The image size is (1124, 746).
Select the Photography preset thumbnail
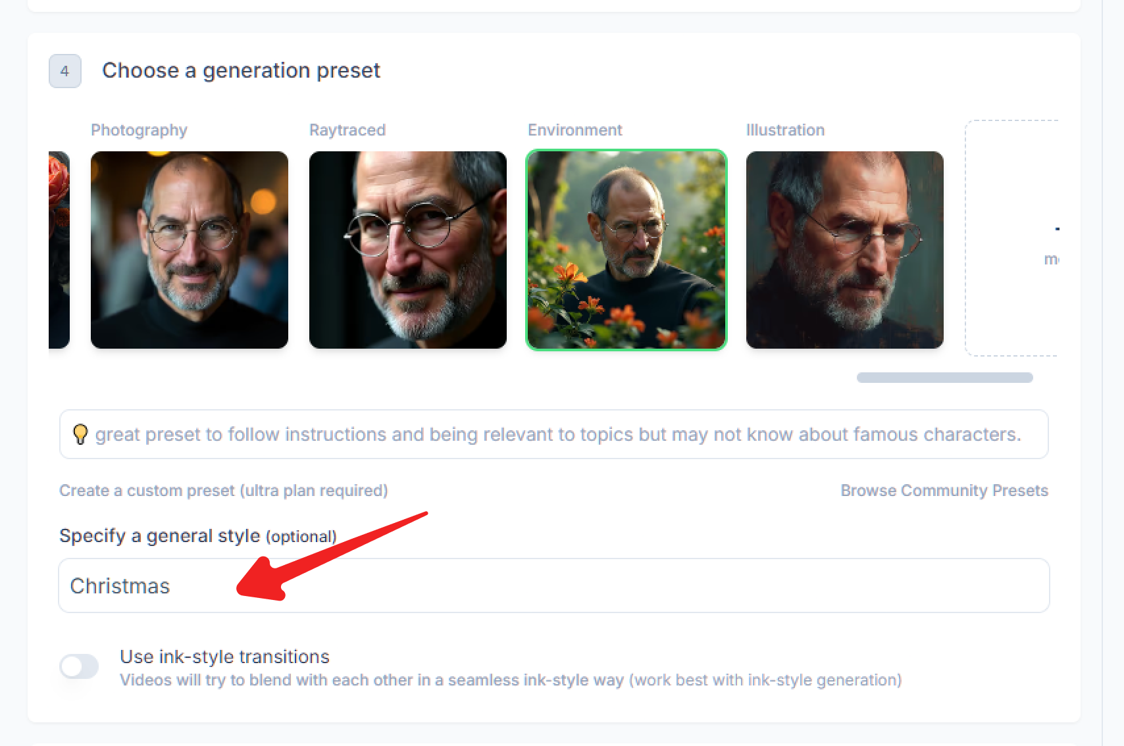pyautogui.click(x=189, y=250)
